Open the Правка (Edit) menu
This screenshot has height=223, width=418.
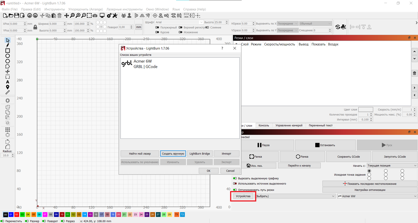coord(31,9)
